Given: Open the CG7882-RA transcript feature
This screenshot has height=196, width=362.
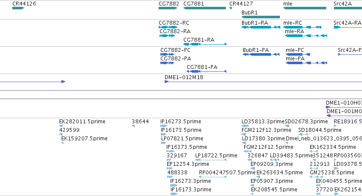Looking at the screenshot, I should pos(167,36).
